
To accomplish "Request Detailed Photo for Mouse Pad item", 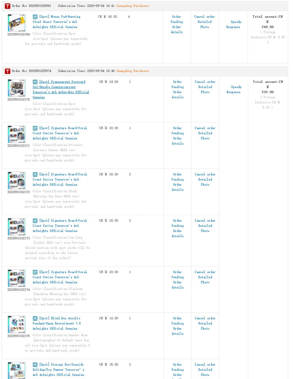I will (x=205, y=24).
